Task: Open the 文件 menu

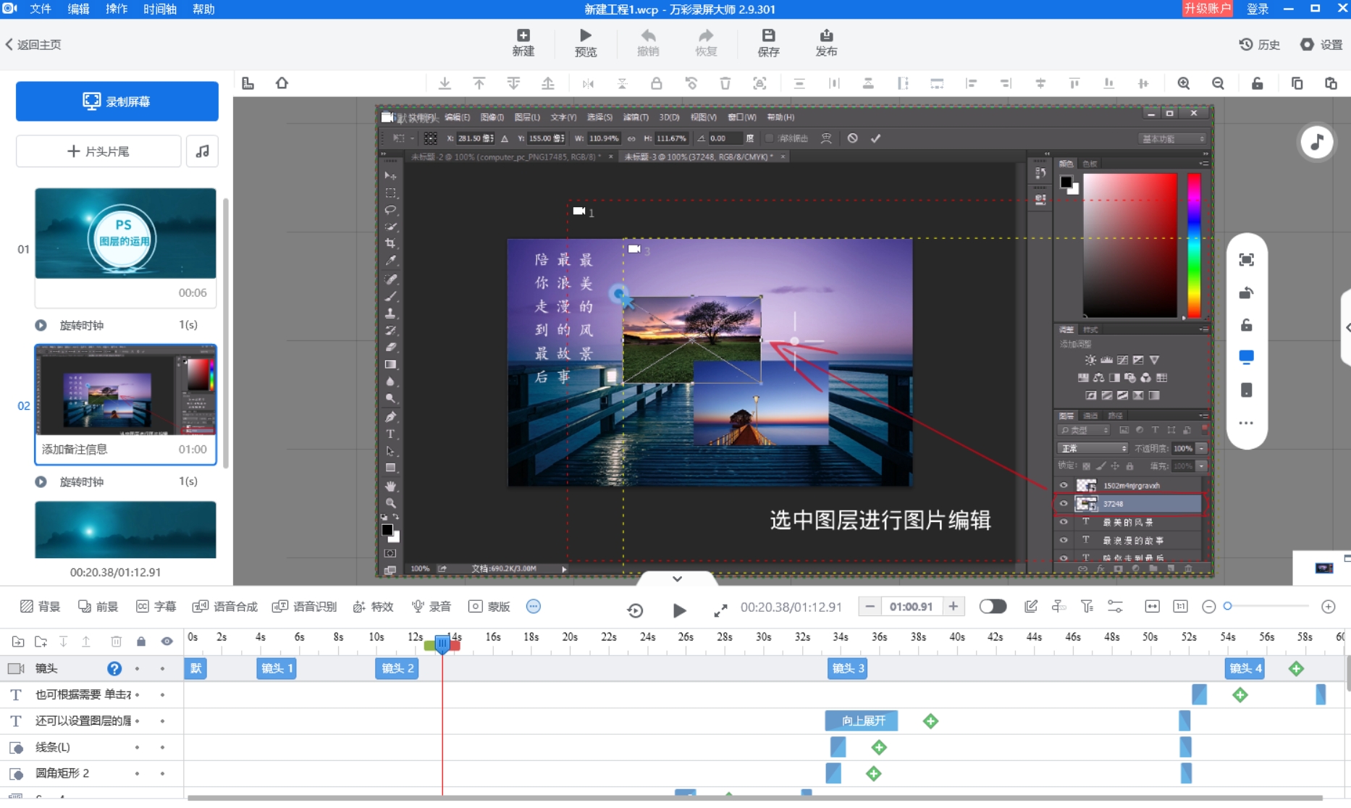Action: (x=41, y=9)
